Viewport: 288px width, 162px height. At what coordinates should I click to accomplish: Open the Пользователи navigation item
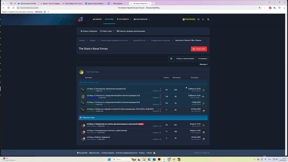[x=140, y=19]
